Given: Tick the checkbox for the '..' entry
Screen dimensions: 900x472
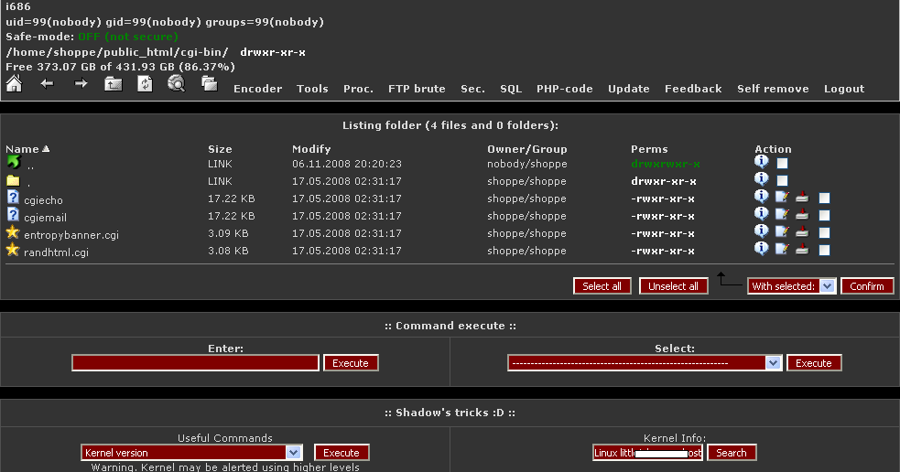Looking at the screenshot, I should point(782,164).
